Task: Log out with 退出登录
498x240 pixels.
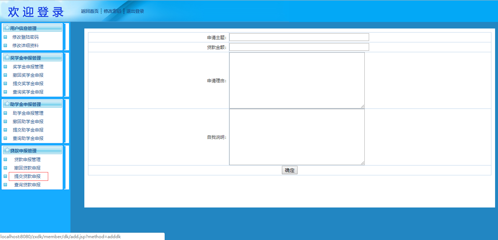Action: tap(135, 11)
